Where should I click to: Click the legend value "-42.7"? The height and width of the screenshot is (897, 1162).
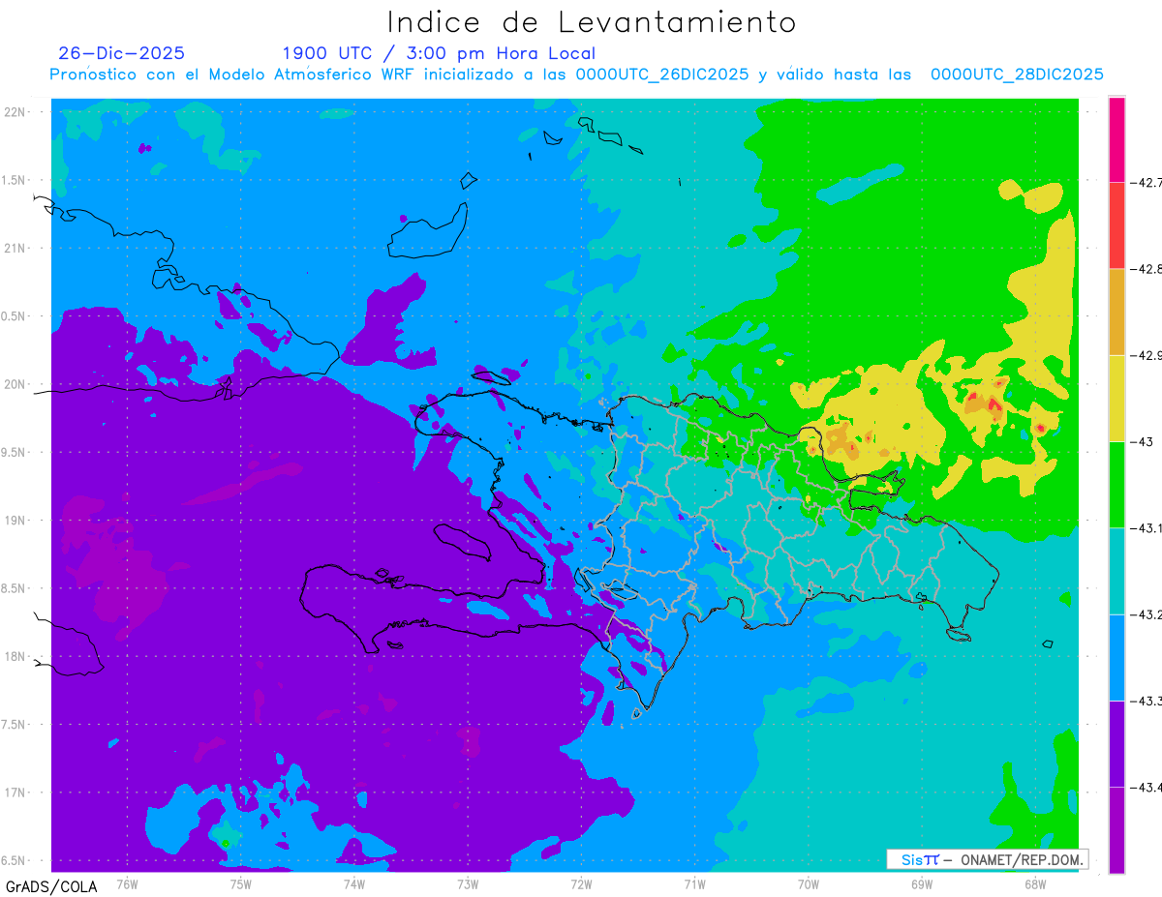pyautogui.click(x=1146, y=182)
